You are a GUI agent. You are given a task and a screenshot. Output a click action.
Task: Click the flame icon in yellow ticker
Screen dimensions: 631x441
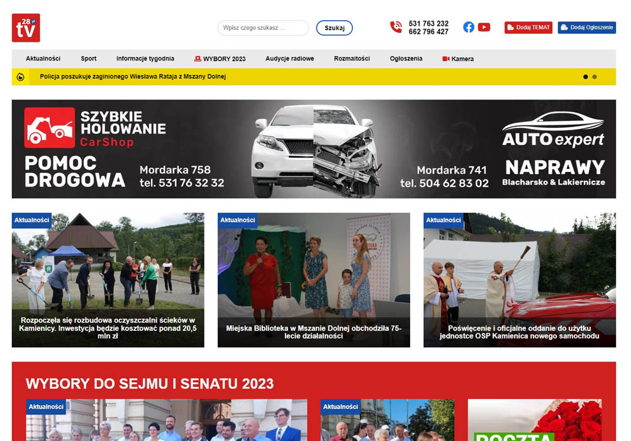point(21,77)
